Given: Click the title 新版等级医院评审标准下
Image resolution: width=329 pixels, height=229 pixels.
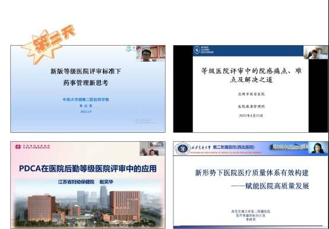Looking at the screenshot, I should [86, 71].
